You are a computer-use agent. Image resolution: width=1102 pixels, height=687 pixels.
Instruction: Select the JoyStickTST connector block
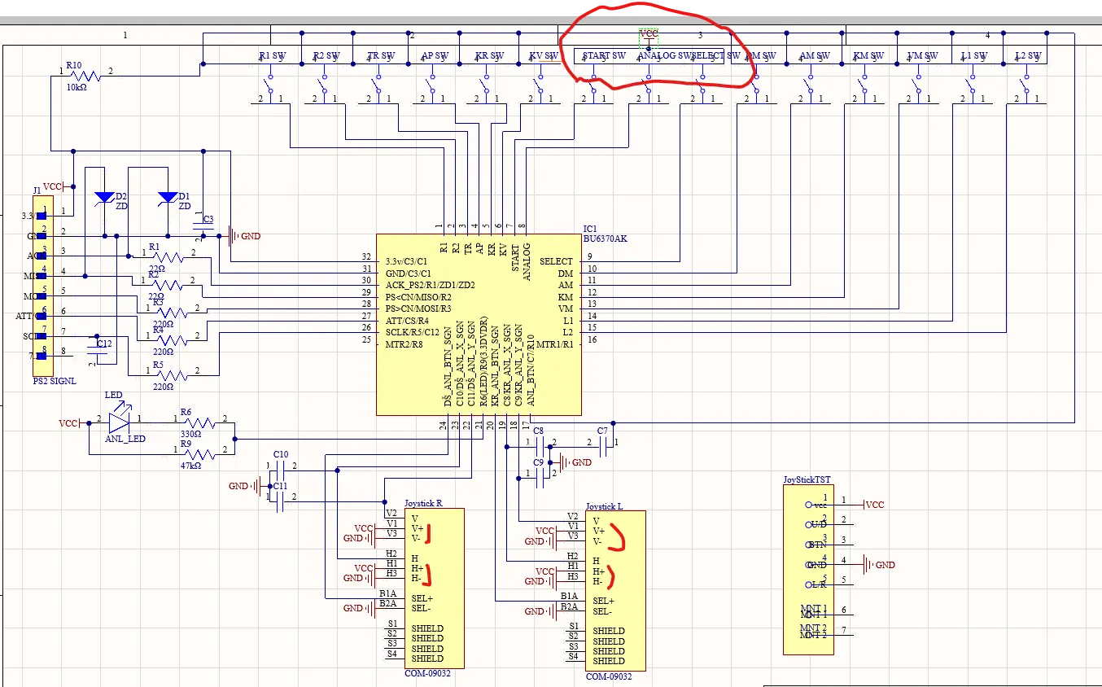pyautogui.click(x=808, y=570)
